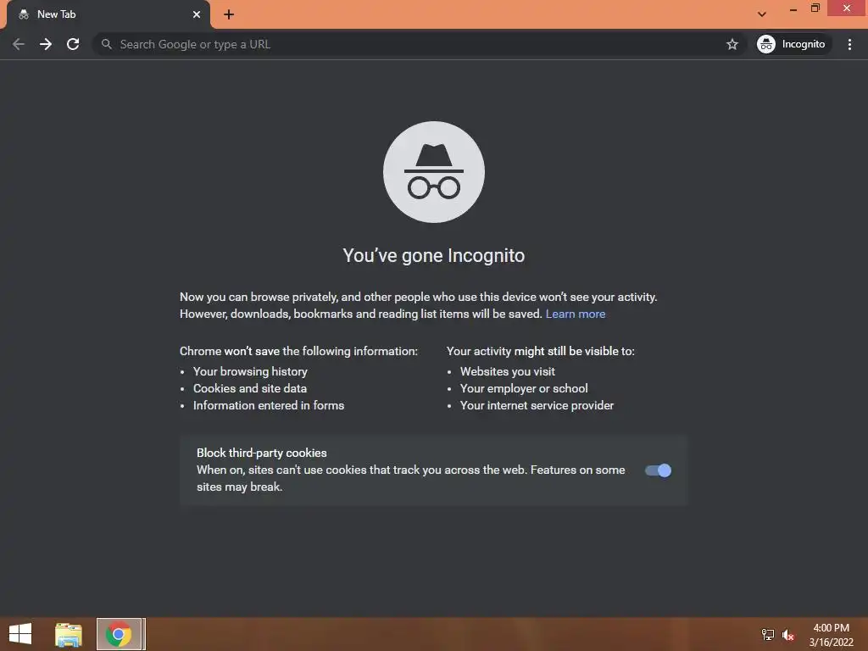Image resolution: width=868 pixels, height=651 pixels.
Task: Click "Chrome won't save the following information:" text
Action: [298, 351]
